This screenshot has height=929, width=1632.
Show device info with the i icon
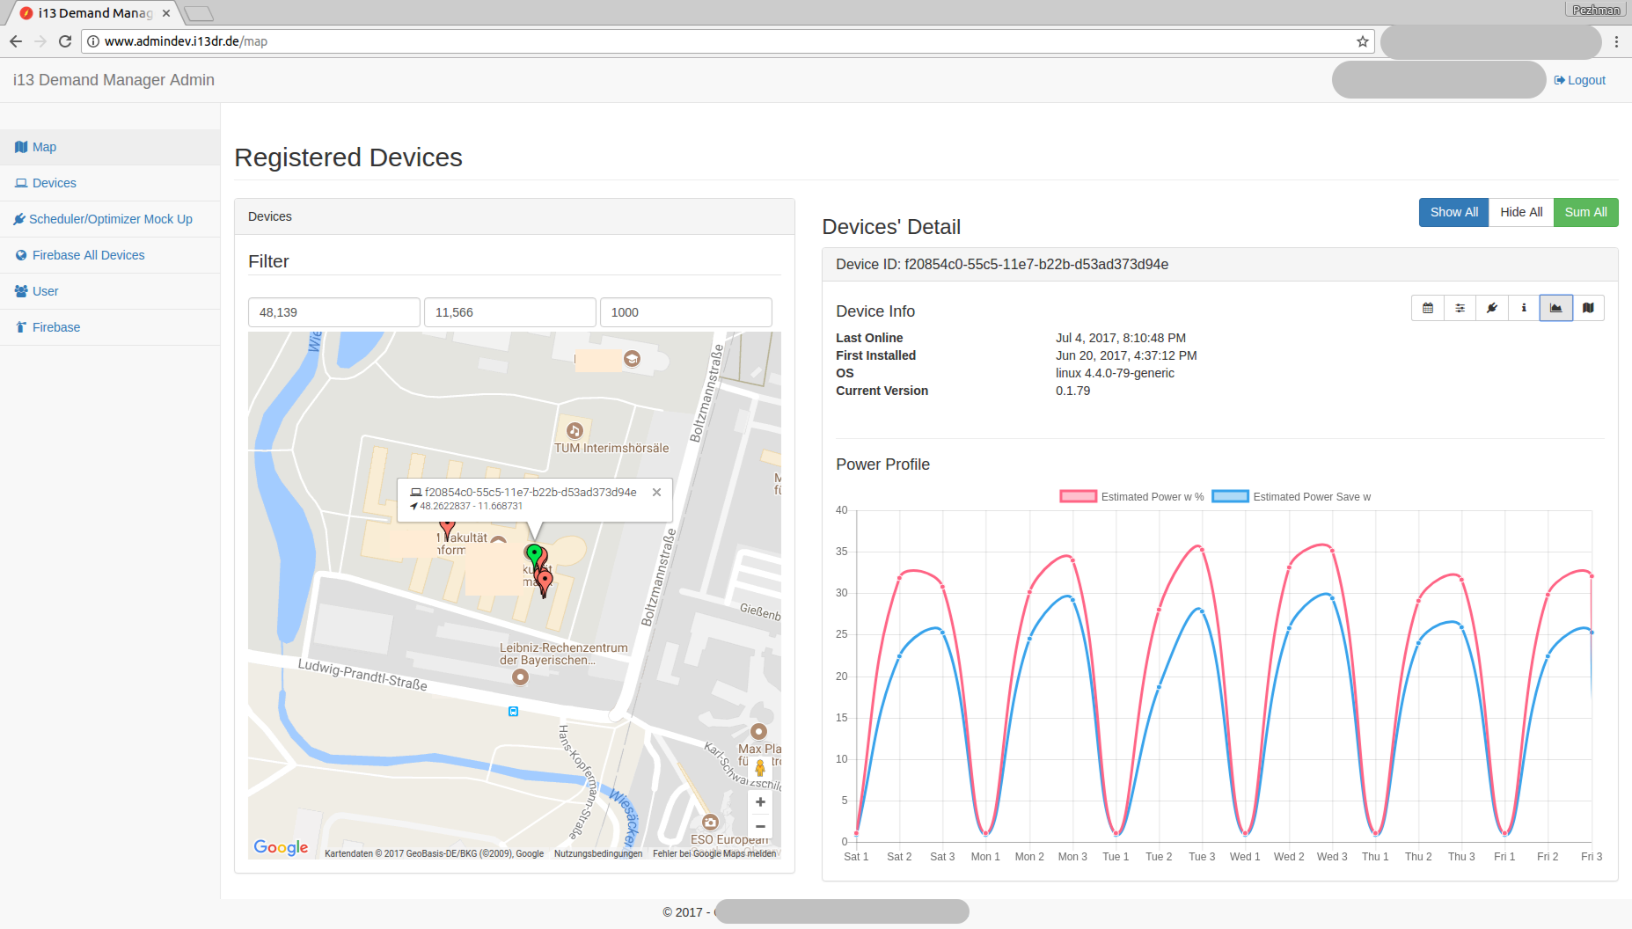pos(1524,308)
